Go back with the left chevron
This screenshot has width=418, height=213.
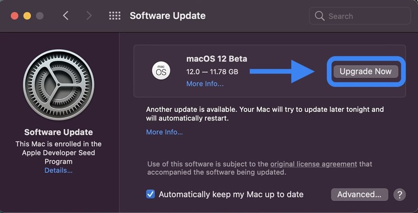[66, 16]
